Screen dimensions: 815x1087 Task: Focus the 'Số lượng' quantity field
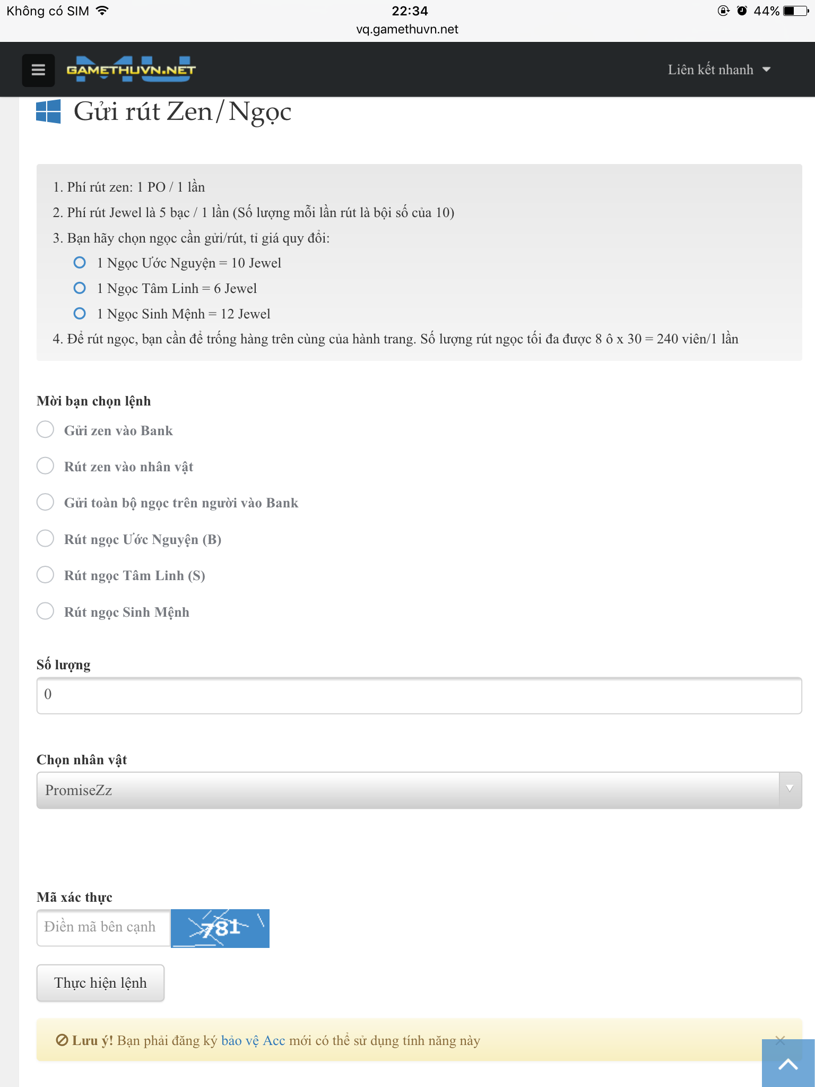pos(419,695)
